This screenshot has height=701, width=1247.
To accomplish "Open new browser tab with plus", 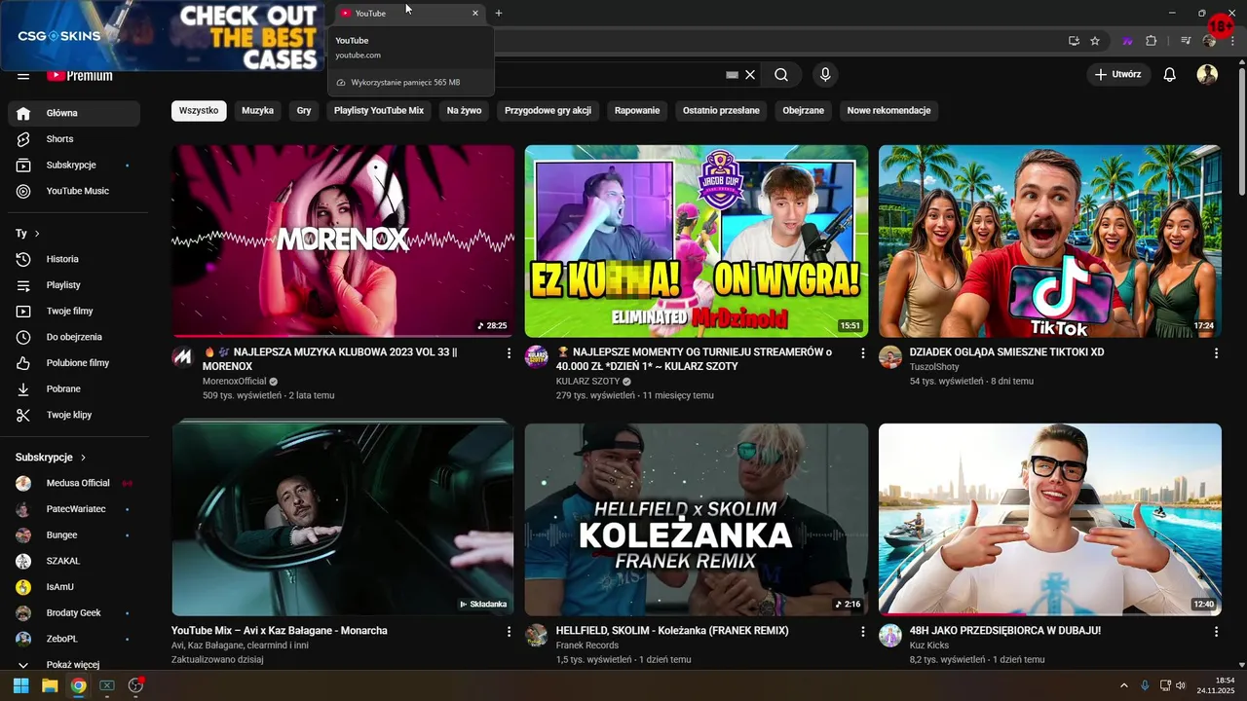I will coord(499,13).
